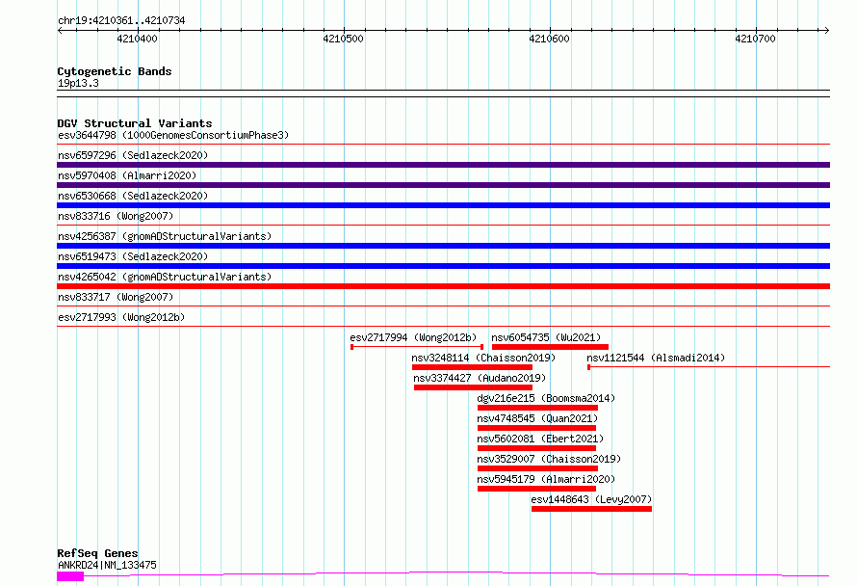Click the esv3644798 (1000GenomesConsortiumPhase3) variant label

(x=173, y=135)
